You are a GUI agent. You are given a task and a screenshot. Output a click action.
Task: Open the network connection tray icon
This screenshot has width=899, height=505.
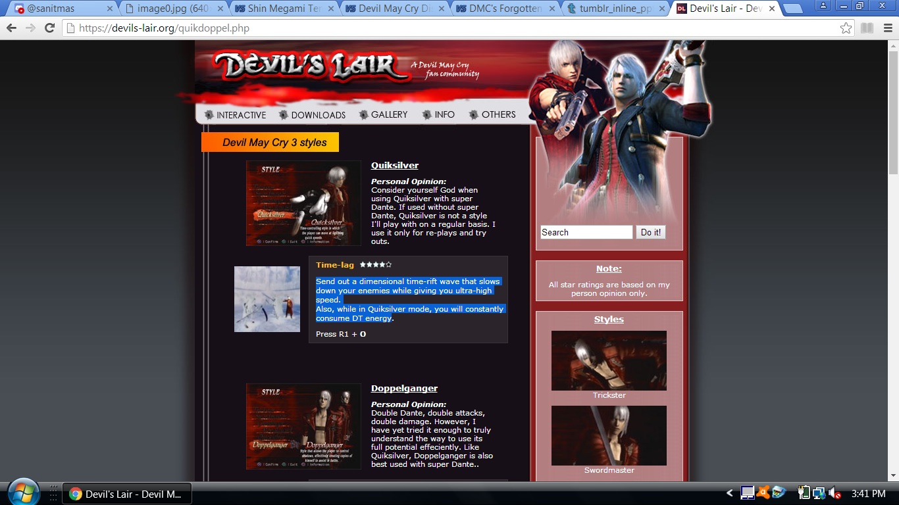click(x=819, y=493)
